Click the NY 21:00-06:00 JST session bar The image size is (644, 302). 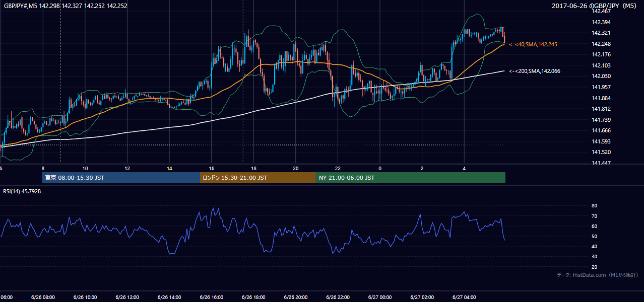pos(411,178)
